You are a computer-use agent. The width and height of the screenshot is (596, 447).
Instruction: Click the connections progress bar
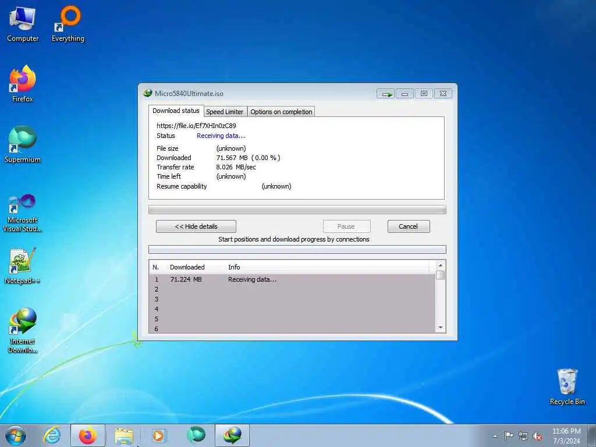coord(297,249)
